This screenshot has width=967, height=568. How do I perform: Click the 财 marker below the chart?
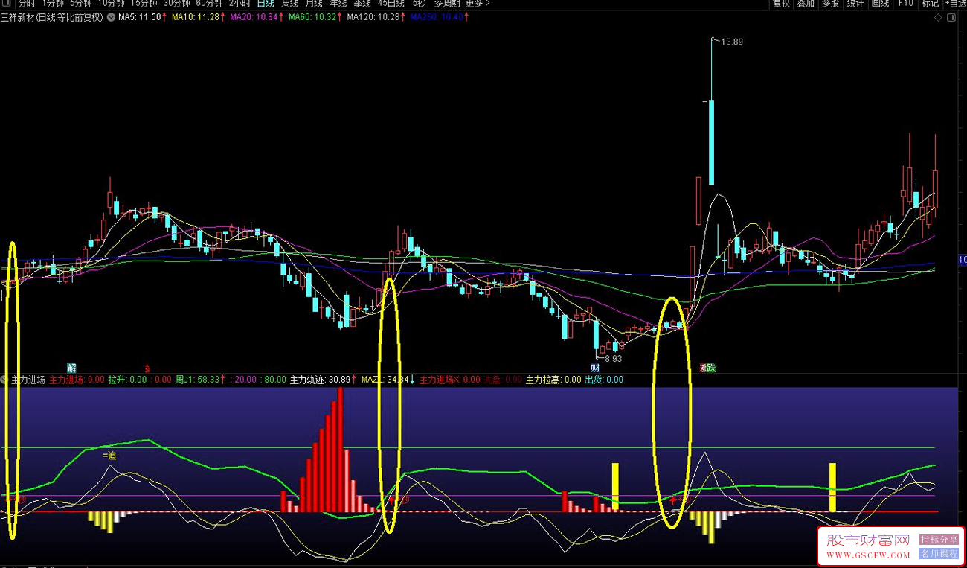coord(595,368)
